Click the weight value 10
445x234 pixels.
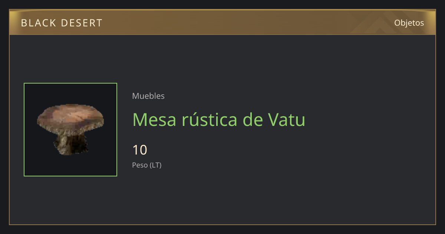coord(140,150)
